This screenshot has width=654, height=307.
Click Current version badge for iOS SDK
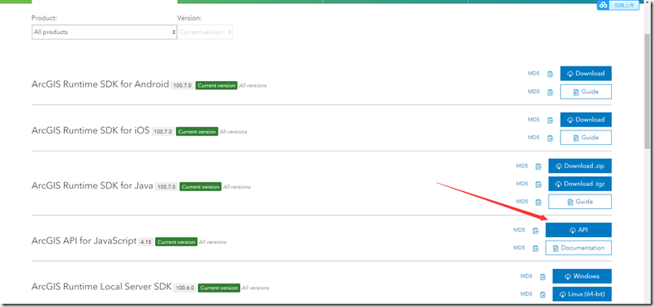[x=197, y=132]
